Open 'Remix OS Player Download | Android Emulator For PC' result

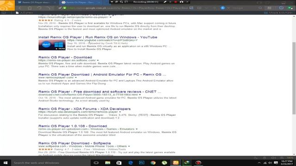[x=102, y=74]
